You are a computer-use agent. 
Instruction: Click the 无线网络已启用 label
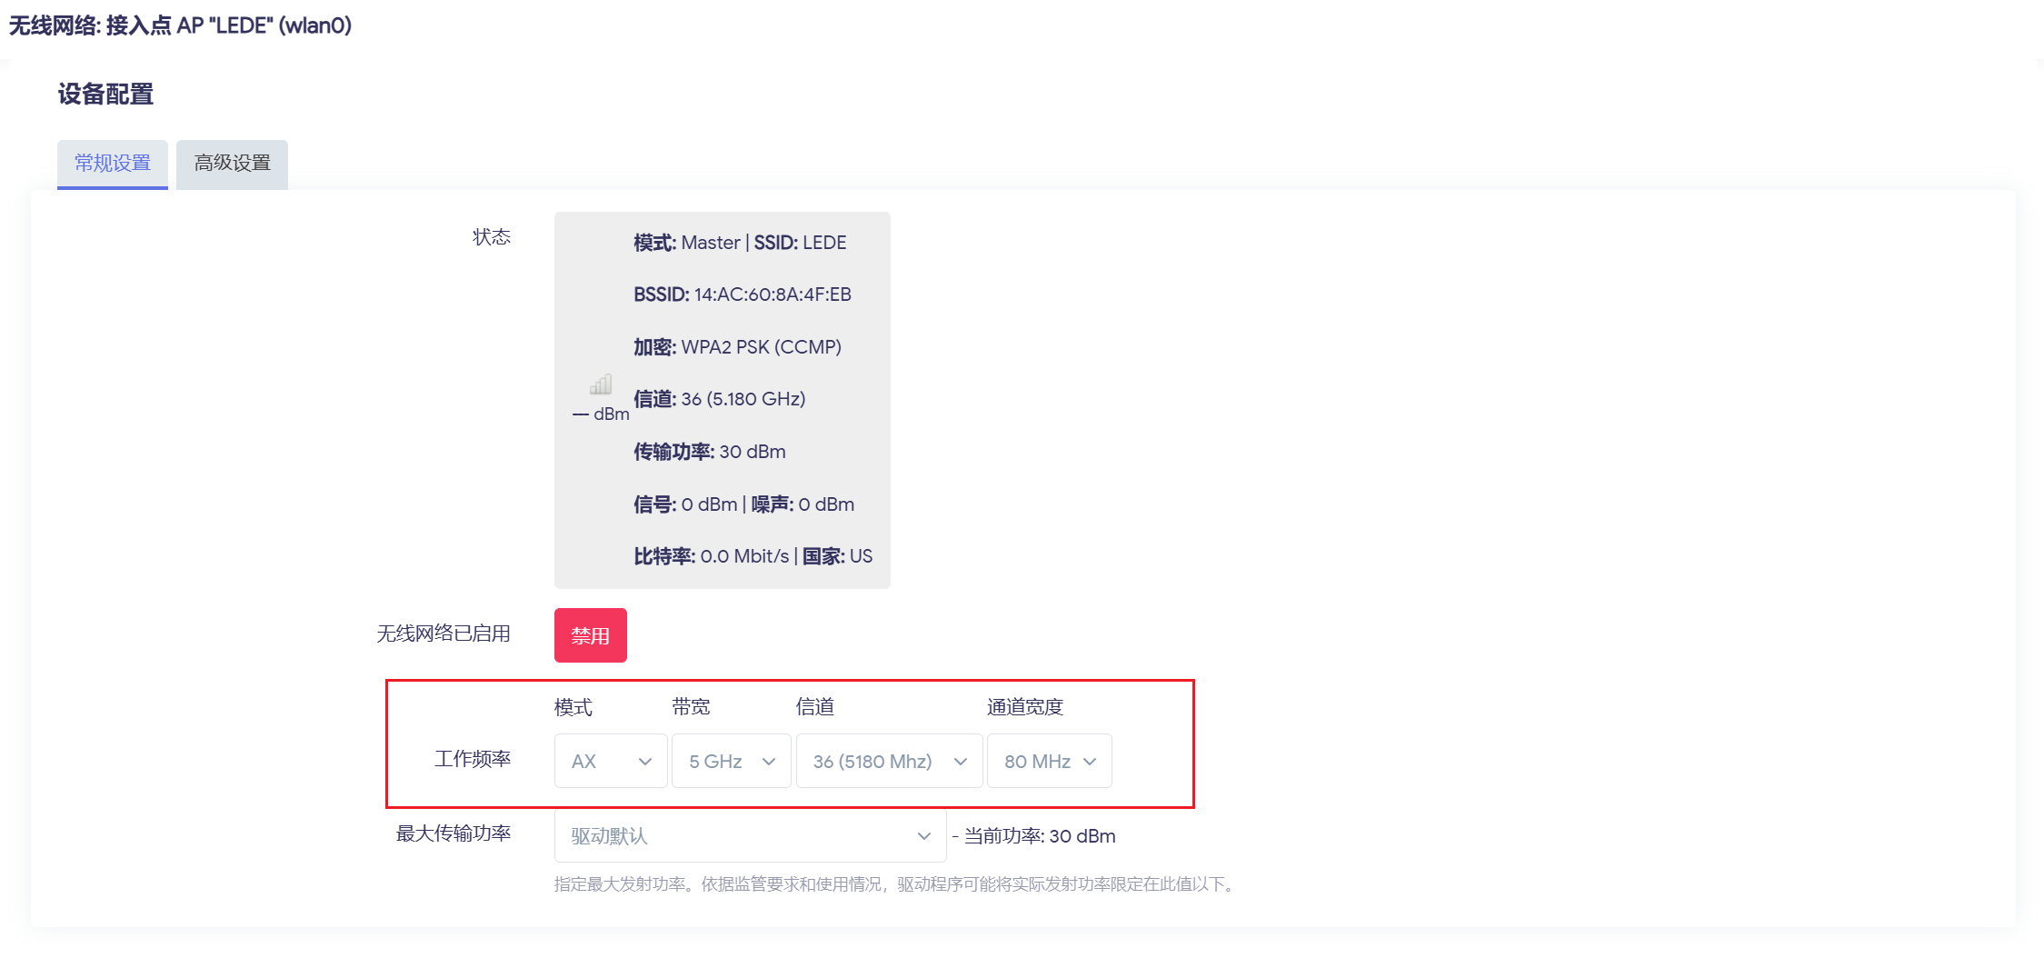[444, 634]
